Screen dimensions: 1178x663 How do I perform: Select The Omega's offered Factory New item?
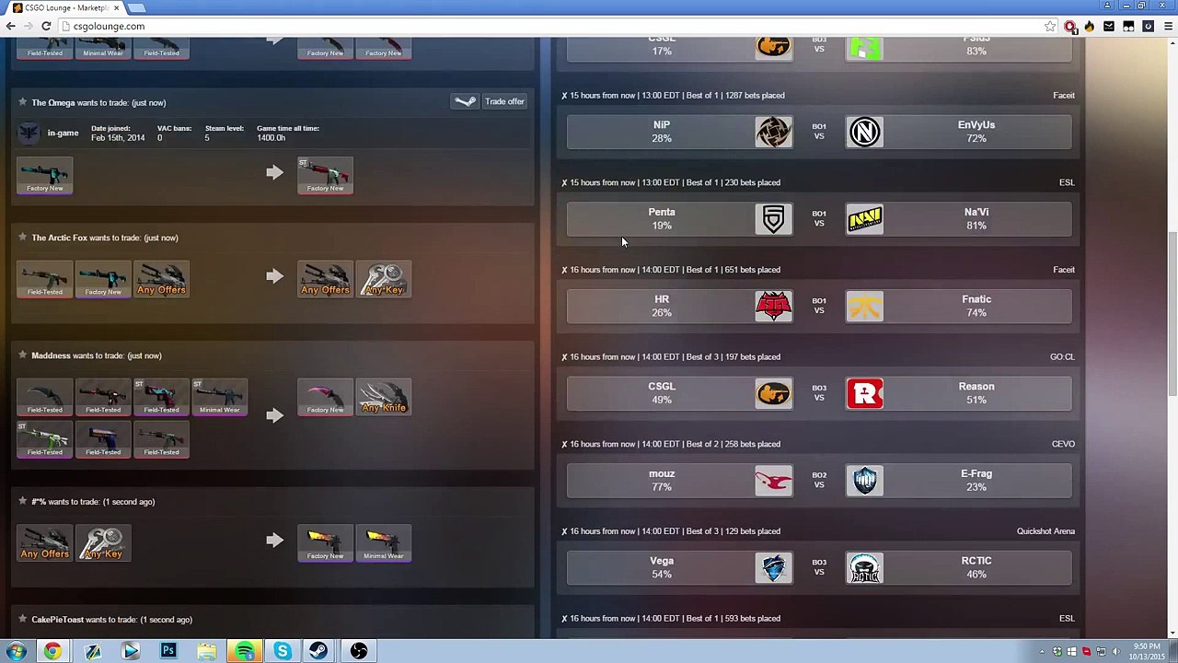click(x=45, y=176)
